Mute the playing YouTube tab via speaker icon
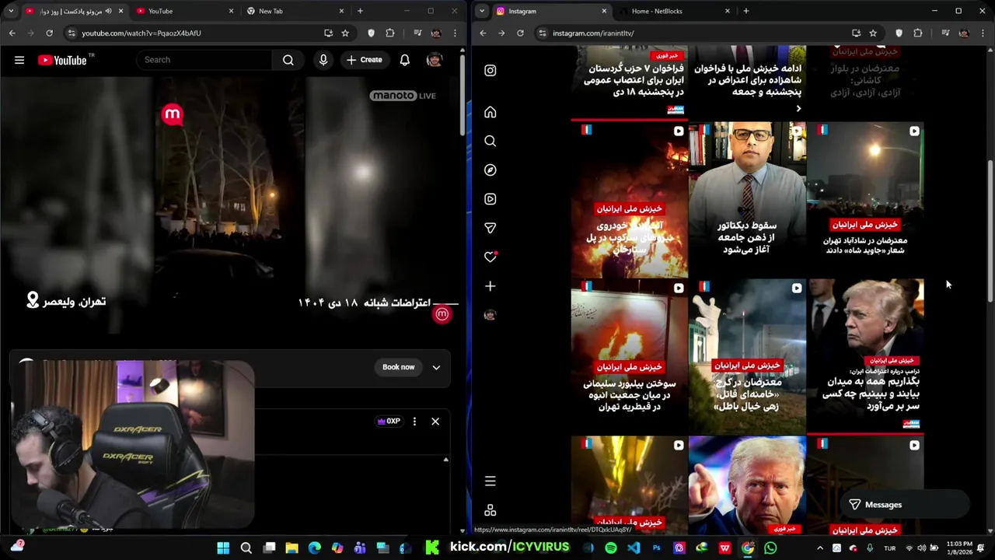Screen dimensions: 995x560 tap(108, 11)
